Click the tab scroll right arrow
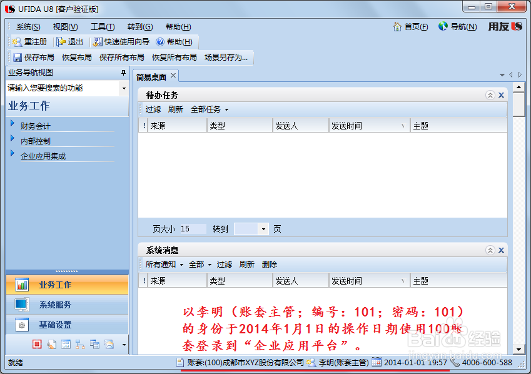Image resolution: width=531 pixels, height=374 pixels. point(520,75)
